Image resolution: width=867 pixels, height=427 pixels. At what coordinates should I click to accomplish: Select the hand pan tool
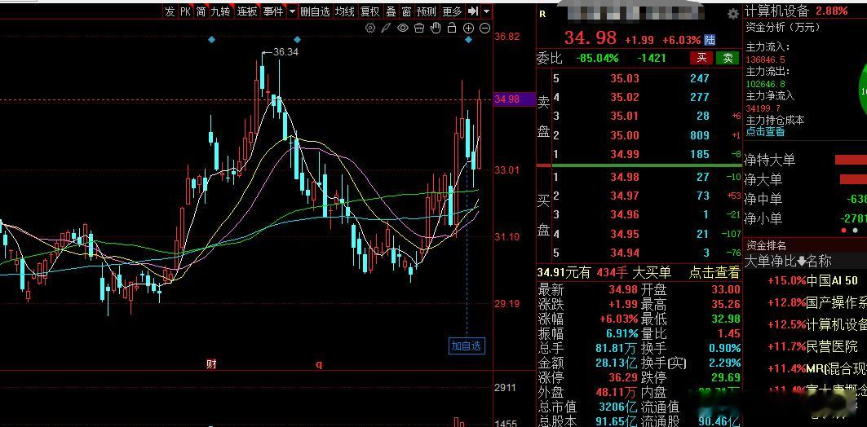(436, 29)
